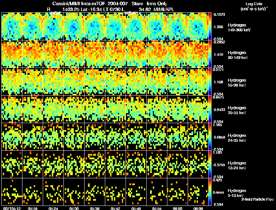
Task: Click the MIMI/APL text in the header
Action: click(x=164, y=10)
